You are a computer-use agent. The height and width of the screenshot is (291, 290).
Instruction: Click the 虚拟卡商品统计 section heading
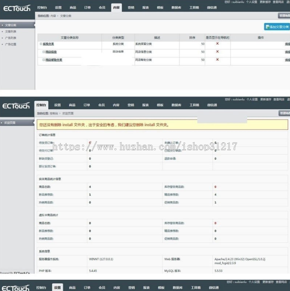tap(48, 215)
